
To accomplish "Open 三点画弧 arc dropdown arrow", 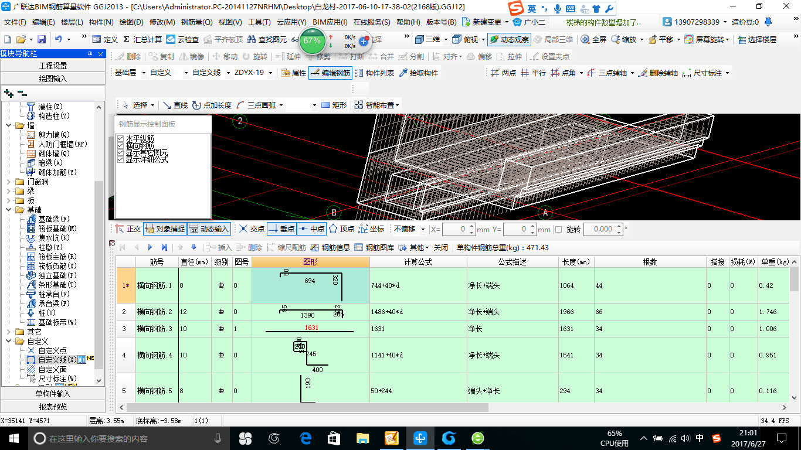I will tap(281, 105).
